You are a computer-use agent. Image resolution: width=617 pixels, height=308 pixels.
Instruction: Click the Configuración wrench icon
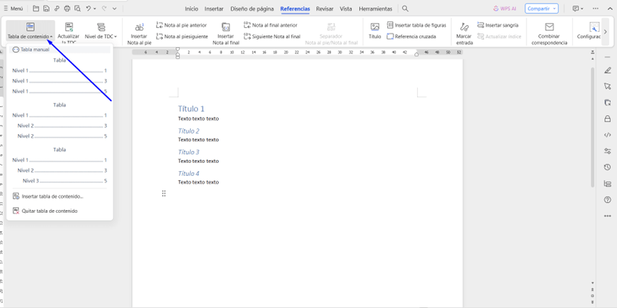(593, 26)
